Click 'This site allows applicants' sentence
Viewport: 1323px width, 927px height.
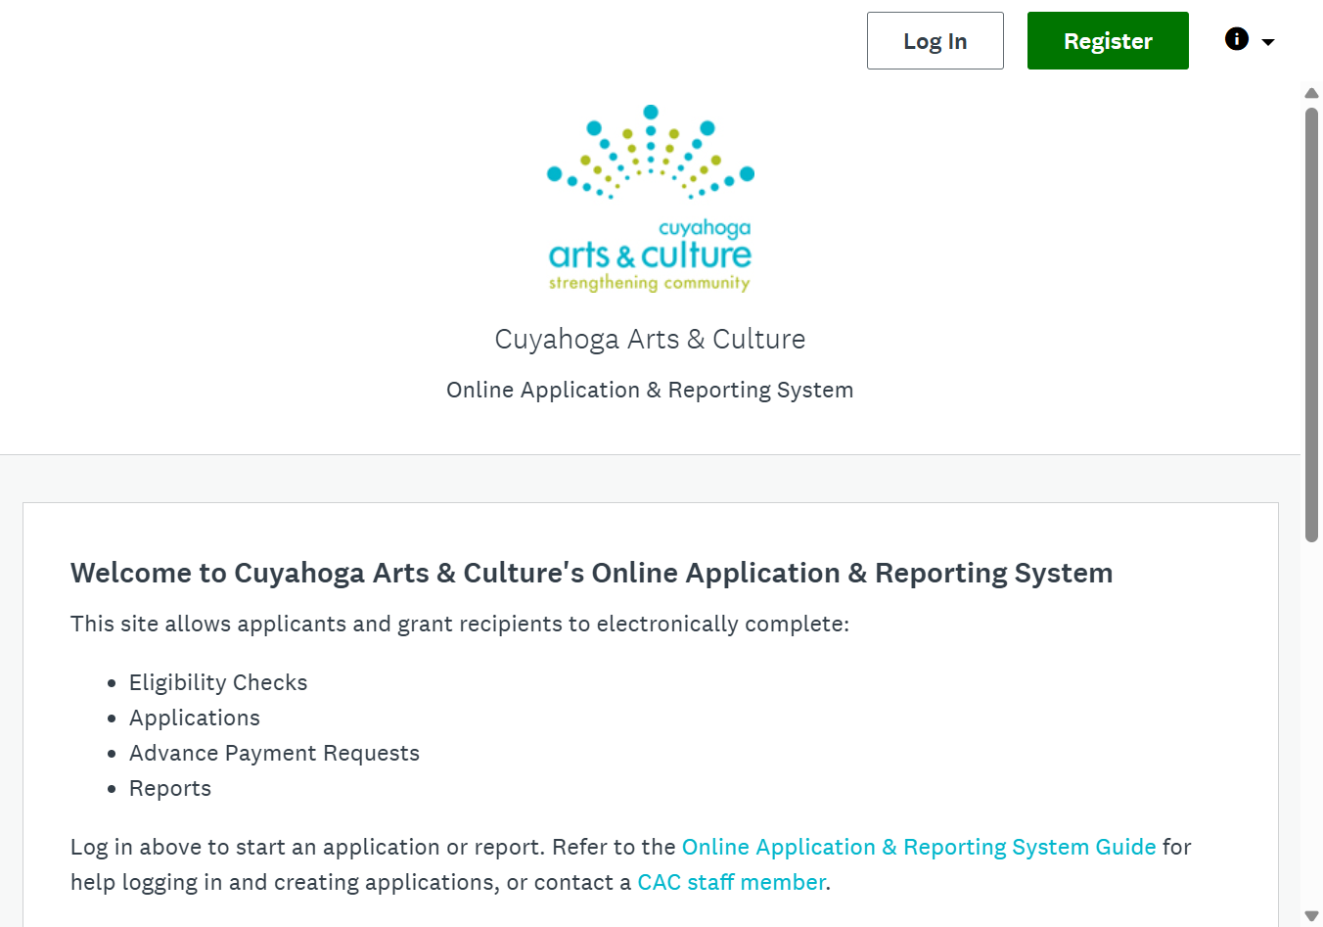(460, 624)
